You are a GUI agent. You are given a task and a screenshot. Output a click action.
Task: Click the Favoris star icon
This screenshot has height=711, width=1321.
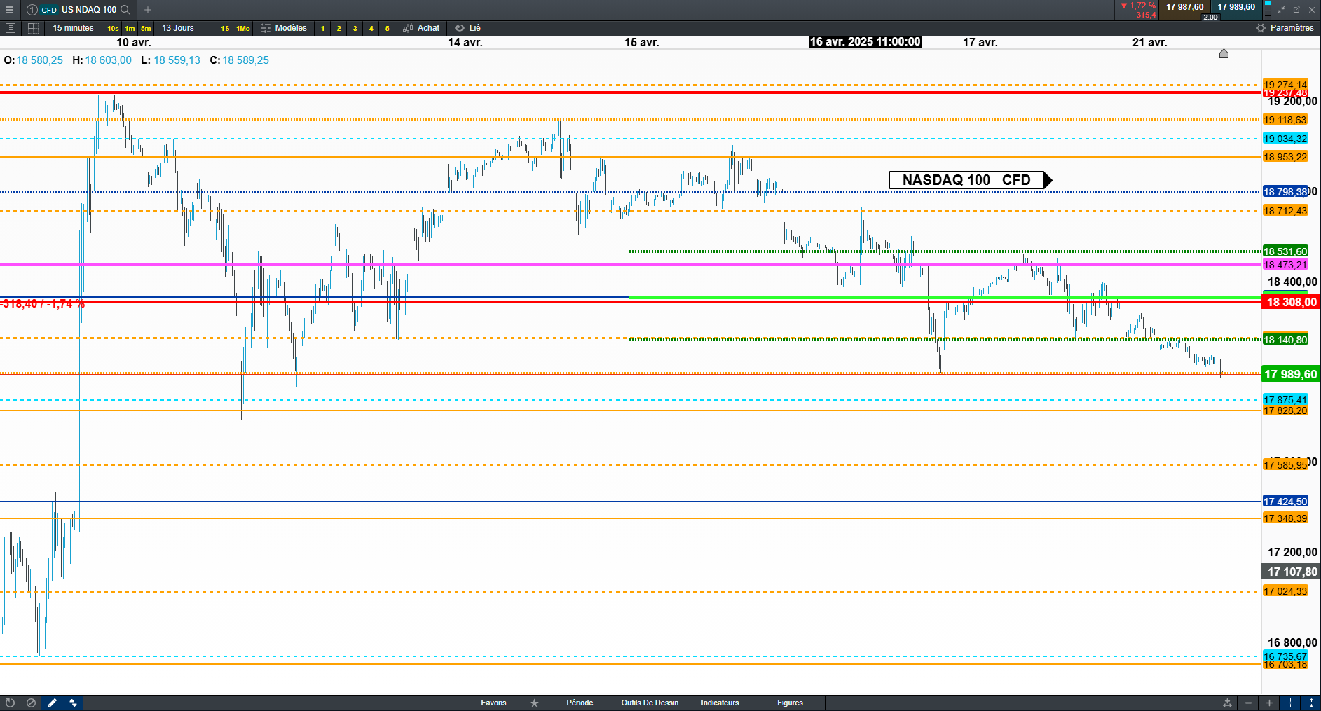[534, 703]
